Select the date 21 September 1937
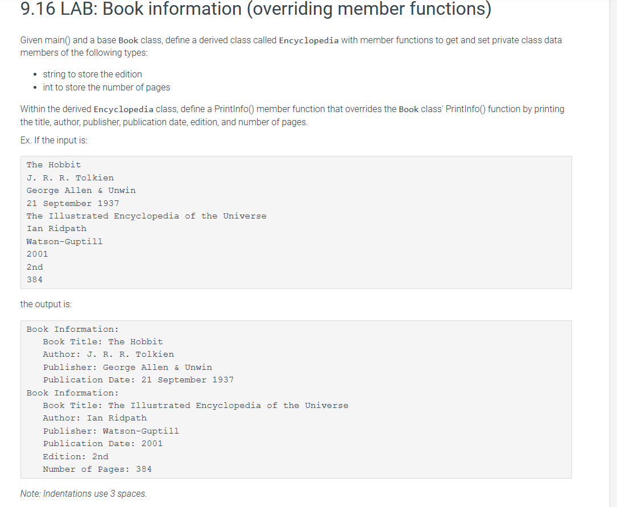The image size is (617, 507). [x=72, y=203]
